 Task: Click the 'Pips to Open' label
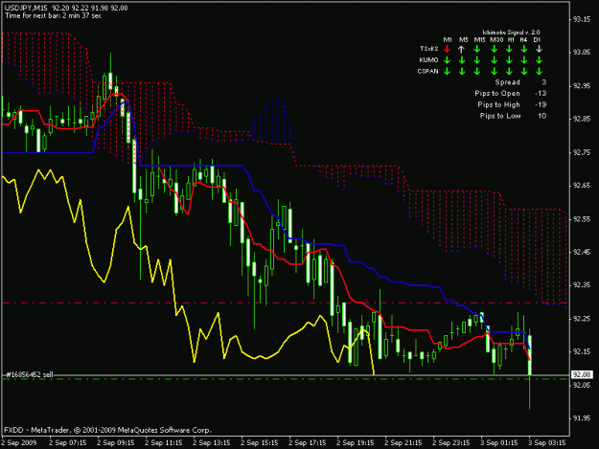click(497, 94)
